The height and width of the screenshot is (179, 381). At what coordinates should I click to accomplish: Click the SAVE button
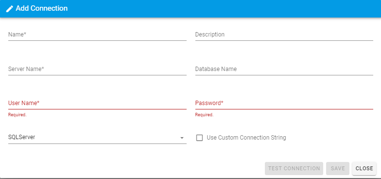[337, 168]
